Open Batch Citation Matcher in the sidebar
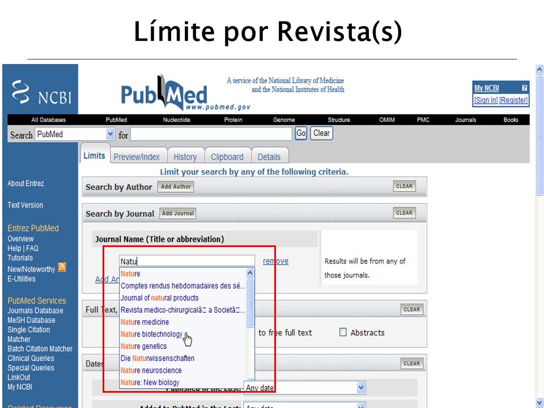Image resolution: width=544 pixels, height=408 pixels. [40, 349]
